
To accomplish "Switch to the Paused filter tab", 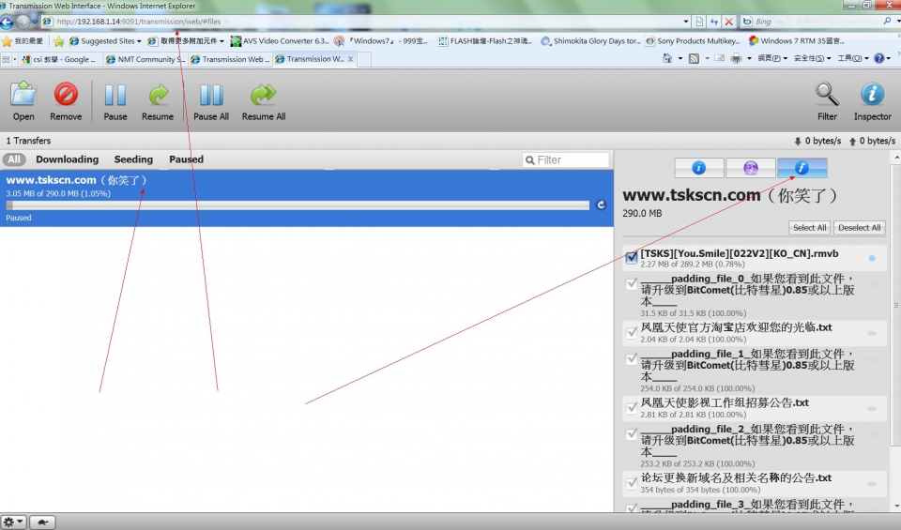I will tap(186, 159).
